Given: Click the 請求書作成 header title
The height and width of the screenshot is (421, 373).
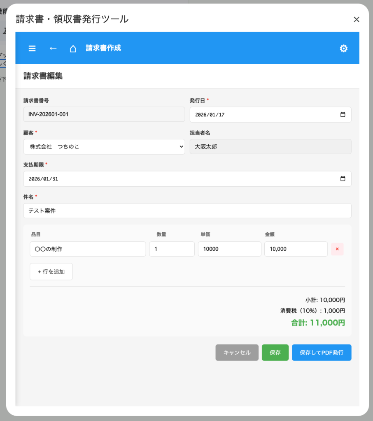Looking at the screenshot, I should point(103,48).
